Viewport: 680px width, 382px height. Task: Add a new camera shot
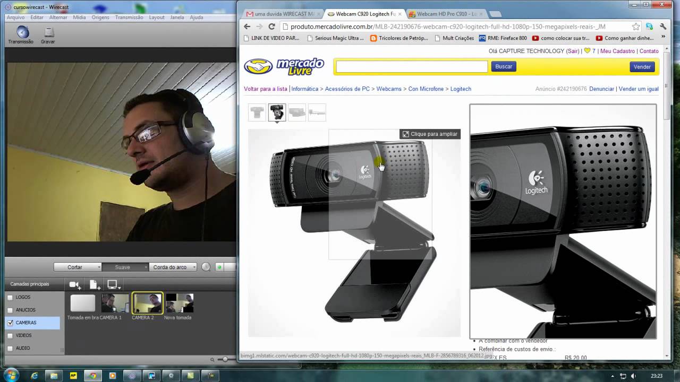coord(75,285)
